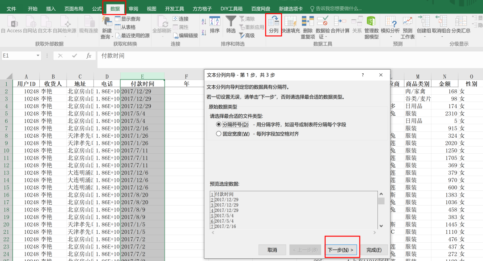Screen dimensions: 483x261
Task: Click 快速填充 flash fill
Action: click(291, 25)
